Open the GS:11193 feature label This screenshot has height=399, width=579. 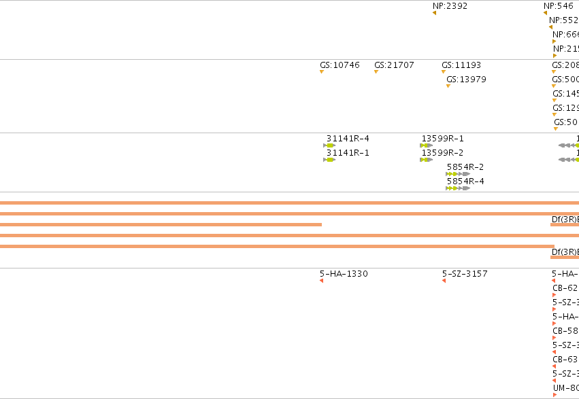coord(461,65)
